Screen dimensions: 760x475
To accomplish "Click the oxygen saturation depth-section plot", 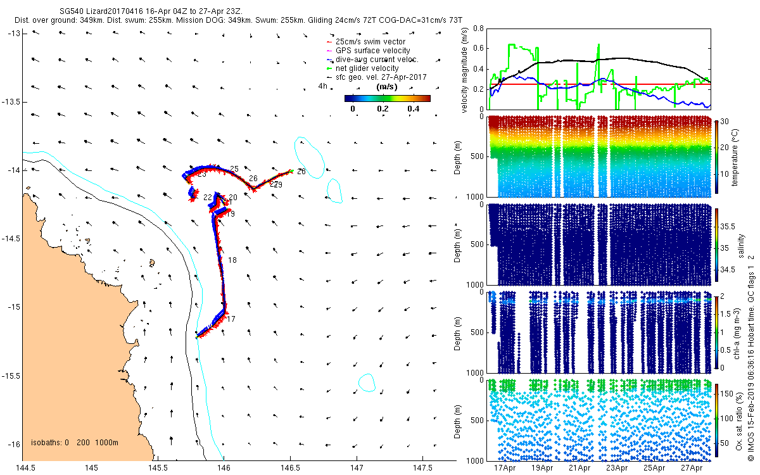I will pyautogui.click(x=598, y=419).
